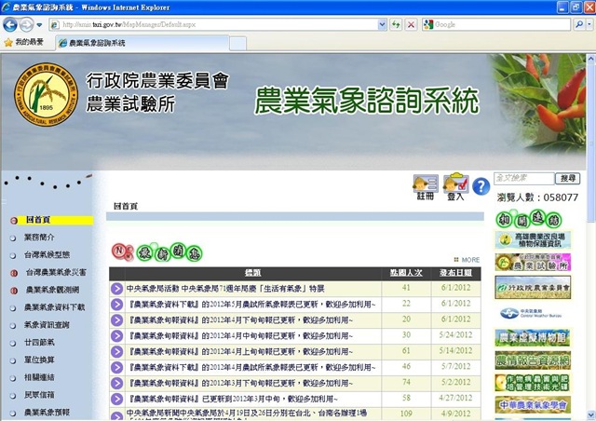Select 農業氣象資料下載 in the left menu
Viewport: 596px width, 421px height.
[x=55, y=307]
